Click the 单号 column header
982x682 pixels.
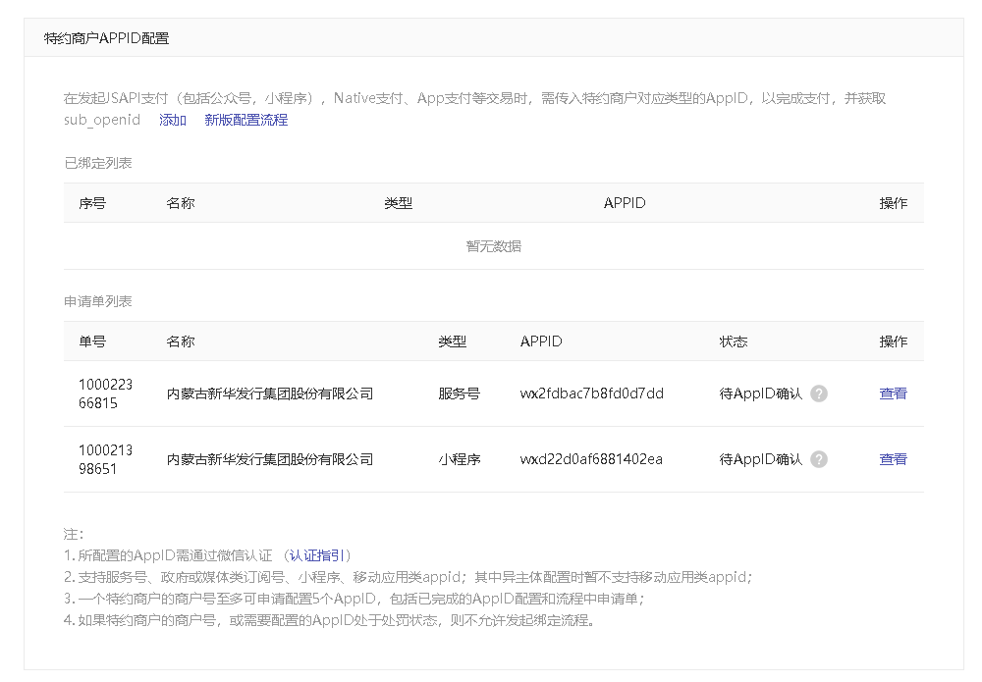point(92,341)
